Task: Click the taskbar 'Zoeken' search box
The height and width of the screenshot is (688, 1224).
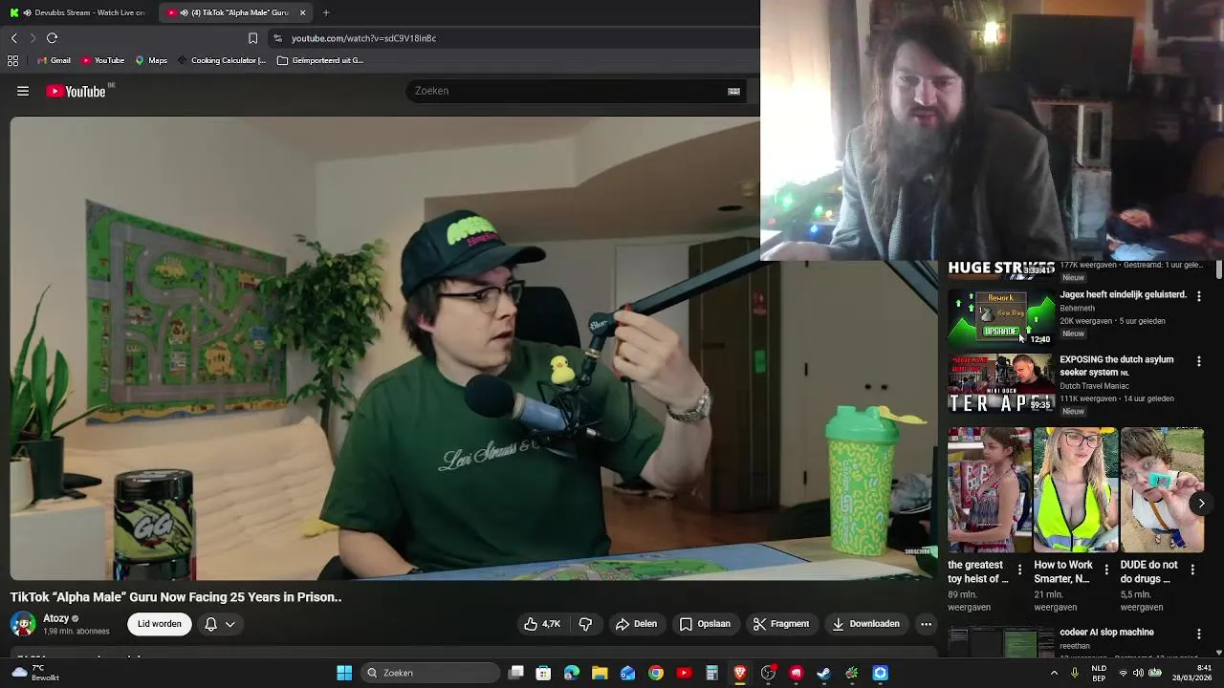Action: point(428,673)
